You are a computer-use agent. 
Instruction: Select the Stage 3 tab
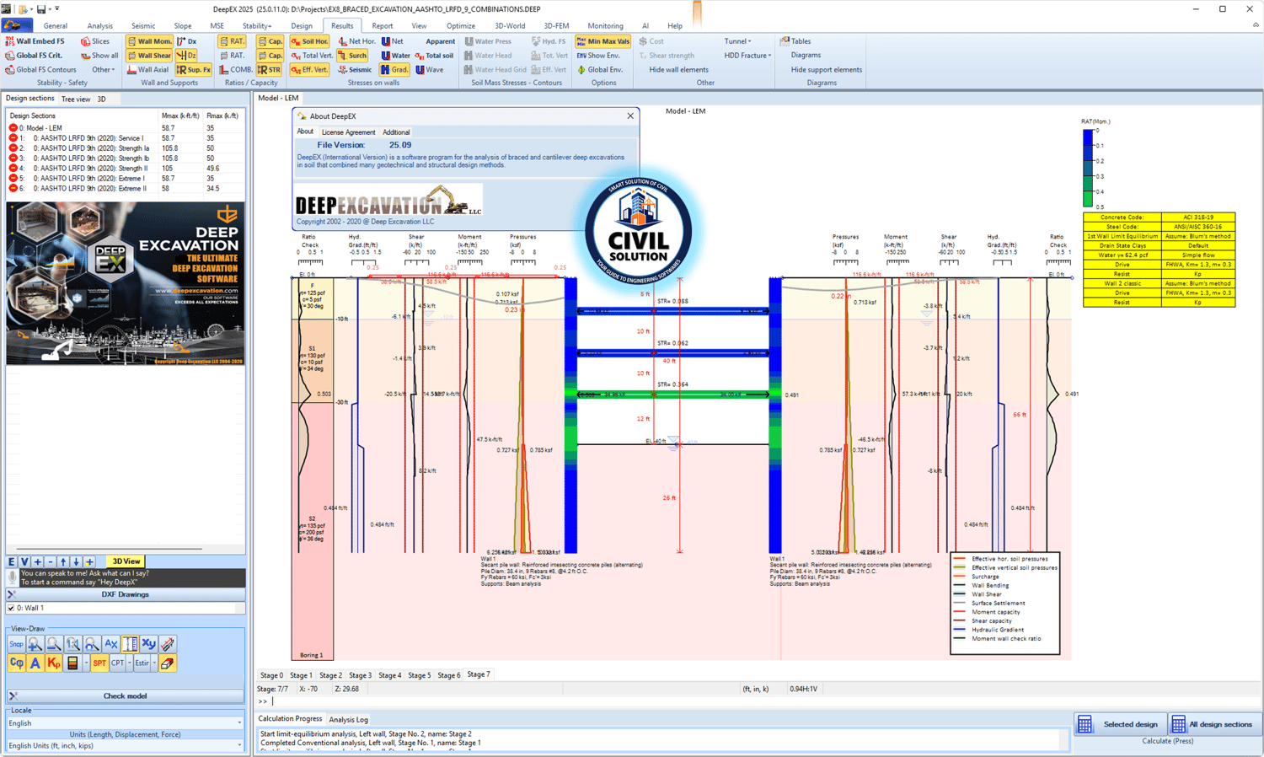click(x=360, y=675)
